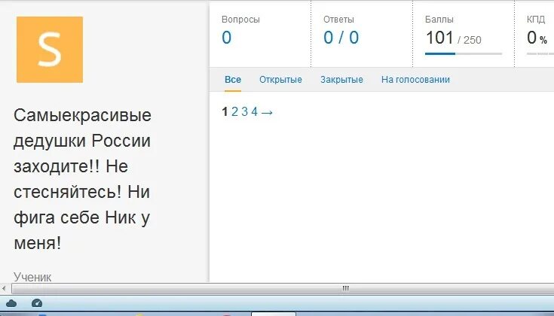Click current page number 1

[x=225, y=112]
